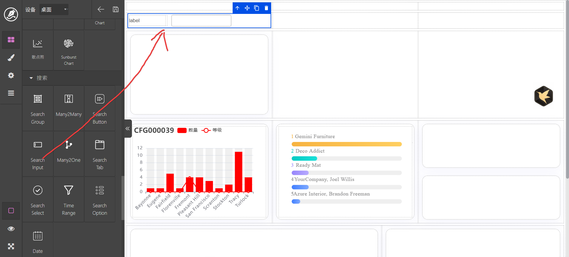Click the empty search input field beside label
The width and height of the screenshot is (569, 257).
click(x=201, y=21)
